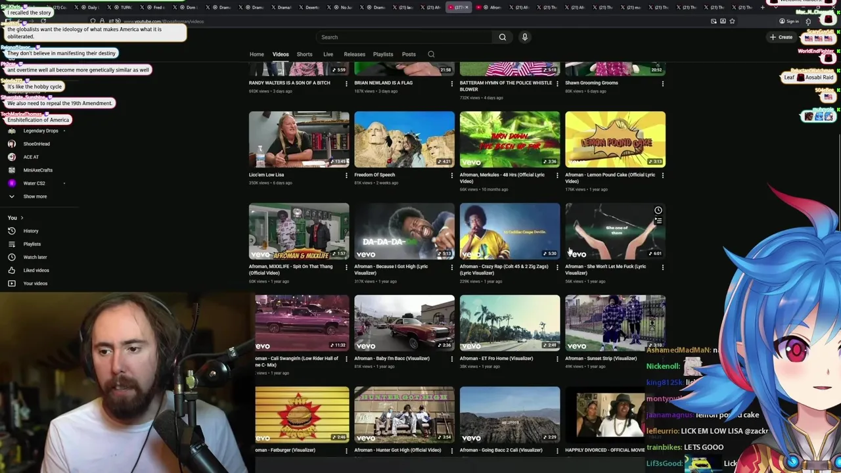The height and width of the screenshot is (473, 841).
Task: Open Freedom Of Speech video title
Action: tap(375, 175)
